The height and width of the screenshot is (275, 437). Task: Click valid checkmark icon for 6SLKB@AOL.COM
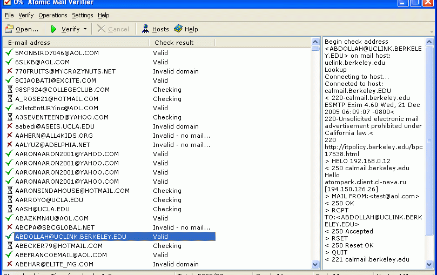[9, 62]
